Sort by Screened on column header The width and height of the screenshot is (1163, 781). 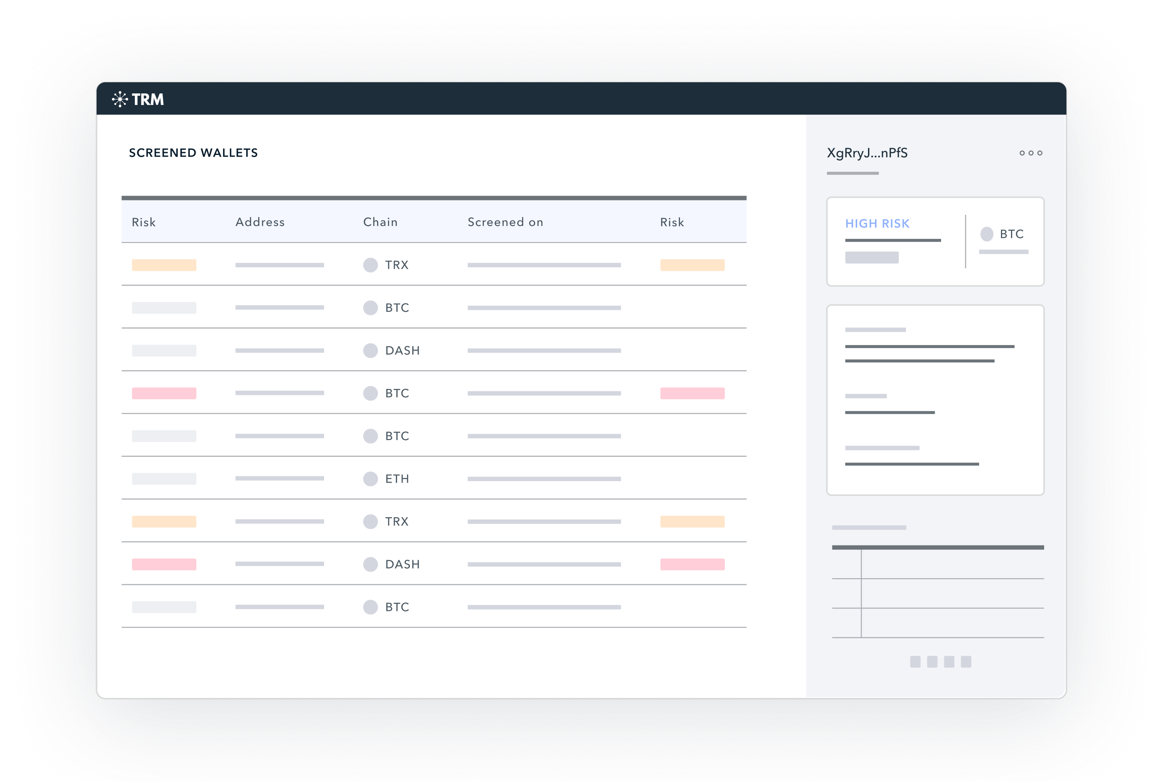point(505,222)
